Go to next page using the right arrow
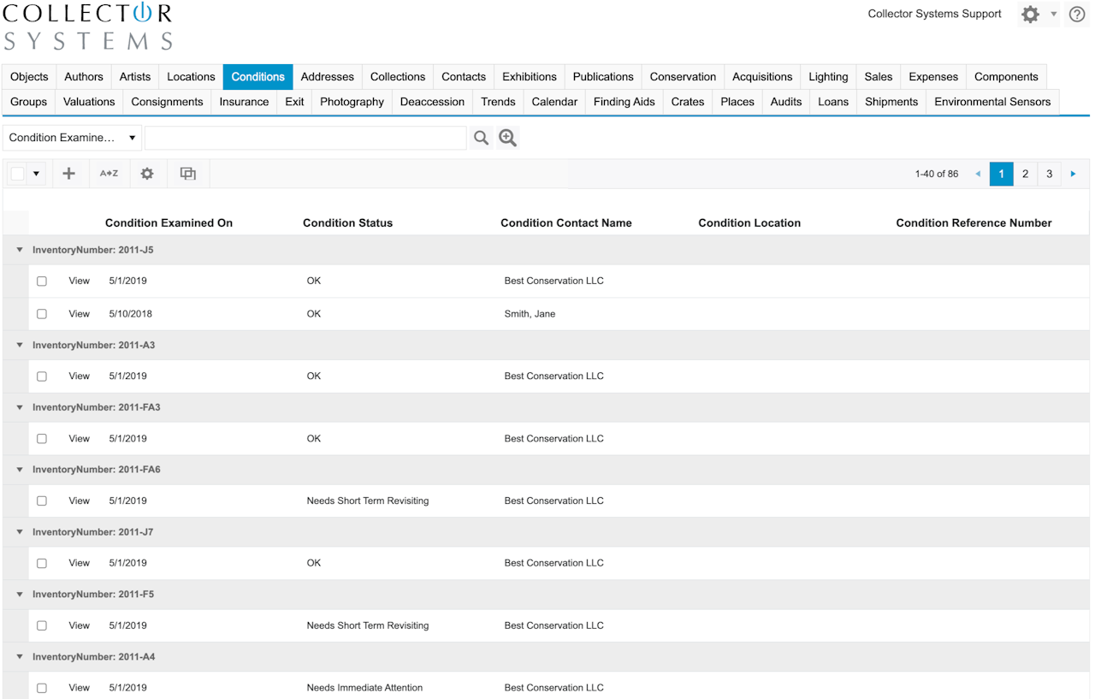The image size is (1095, 699). coord(1074,174)
